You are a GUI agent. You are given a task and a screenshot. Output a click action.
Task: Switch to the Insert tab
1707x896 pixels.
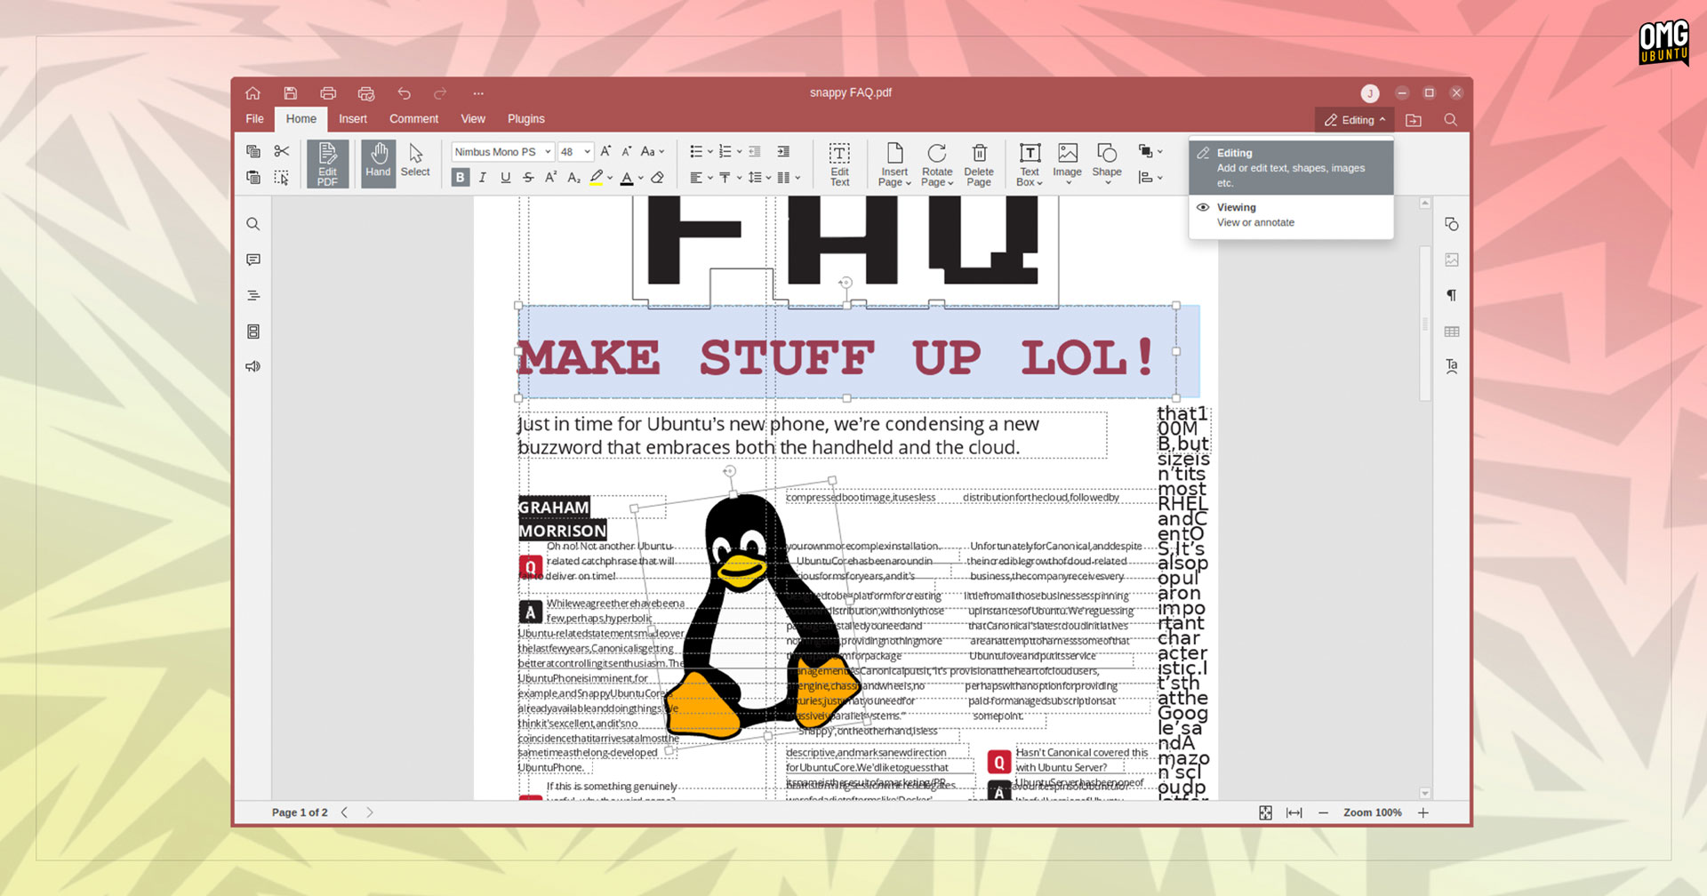[352, 119]
